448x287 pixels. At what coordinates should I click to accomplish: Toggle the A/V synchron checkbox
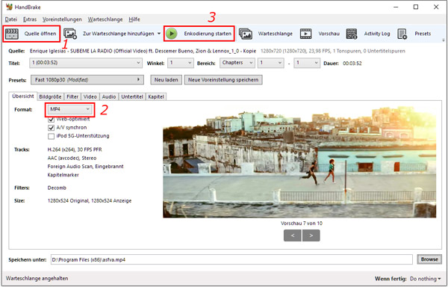[x=51, y=128]
